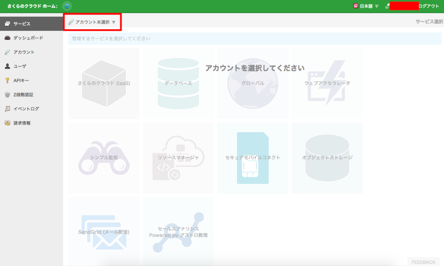Click the APIキー key icon

pyautogui.click(x=8, y=81)
